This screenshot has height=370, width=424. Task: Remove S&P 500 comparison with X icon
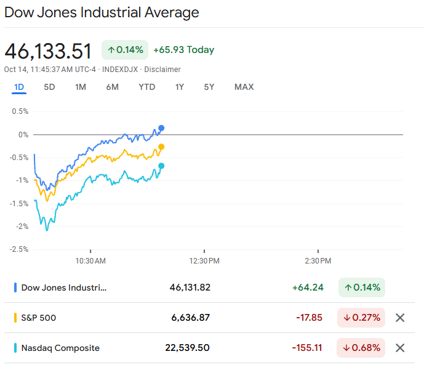[x=400, y=318]
